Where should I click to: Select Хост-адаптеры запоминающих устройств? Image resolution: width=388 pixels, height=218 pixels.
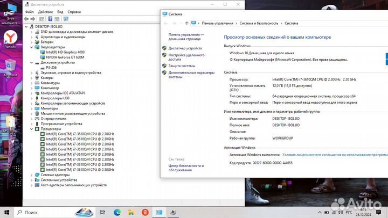[x=73, y=185]
